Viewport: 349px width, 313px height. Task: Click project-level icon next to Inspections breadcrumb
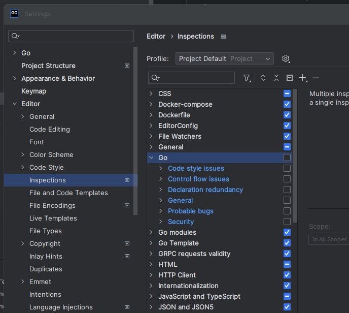tap(223, 37)
